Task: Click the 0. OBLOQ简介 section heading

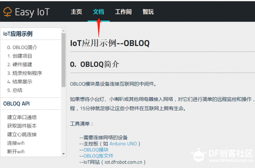Action: click(95, 64)
